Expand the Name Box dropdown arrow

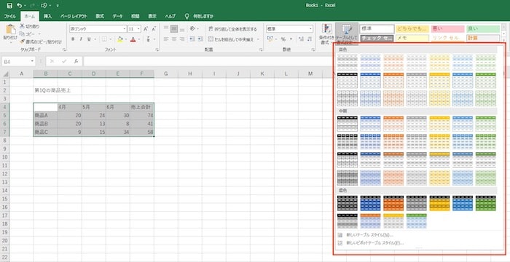coord(32,61)
